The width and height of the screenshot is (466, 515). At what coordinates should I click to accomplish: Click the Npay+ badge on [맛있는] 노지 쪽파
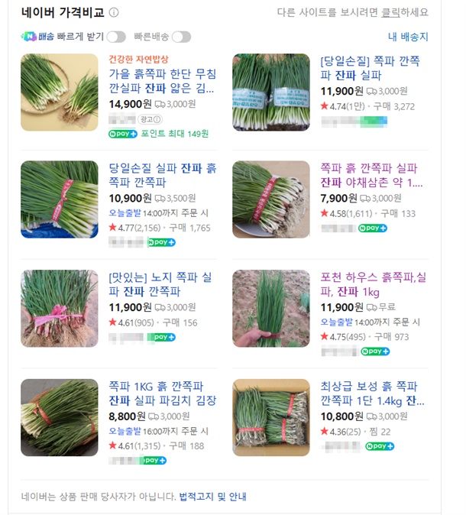point(161,337)
